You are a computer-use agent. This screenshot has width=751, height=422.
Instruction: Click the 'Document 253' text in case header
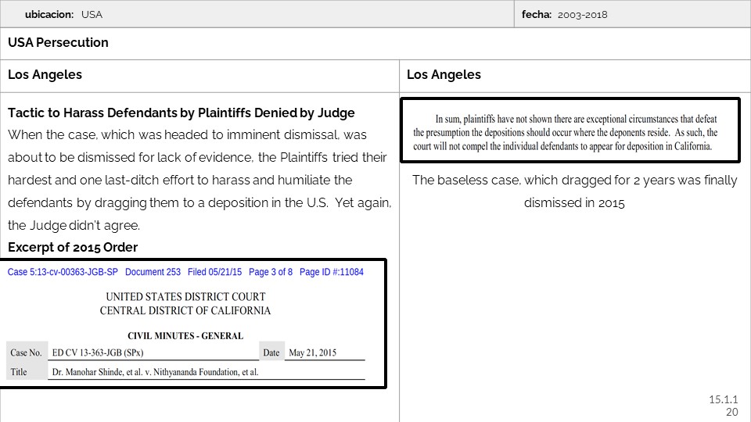click(153, 272)
